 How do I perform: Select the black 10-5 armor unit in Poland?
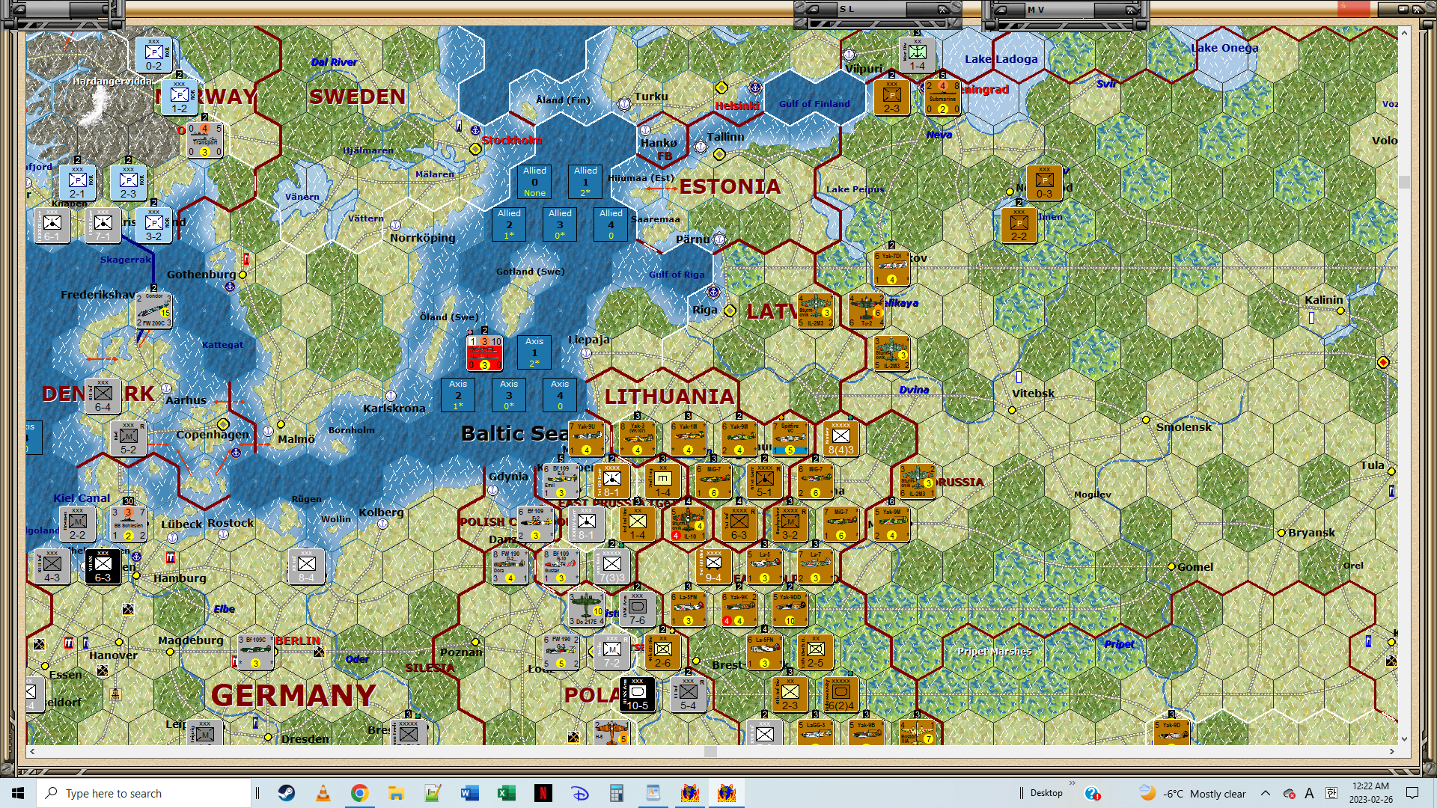pos(637,694)
